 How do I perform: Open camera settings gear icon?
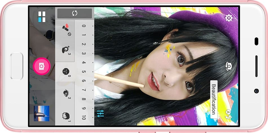point(229,18)
